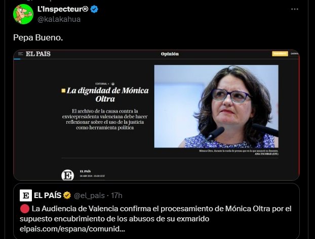Open L'Inspecteur profile avatar
This screenshot has height=239, width=315.
[x=23, y=14]
